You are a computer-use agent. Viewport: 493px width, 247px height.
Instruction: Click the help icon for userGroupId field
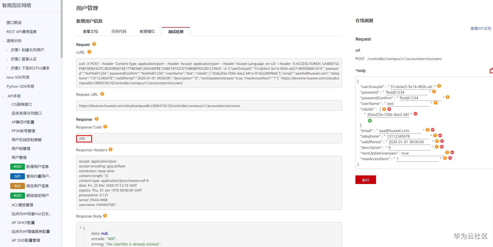(439, 86)
